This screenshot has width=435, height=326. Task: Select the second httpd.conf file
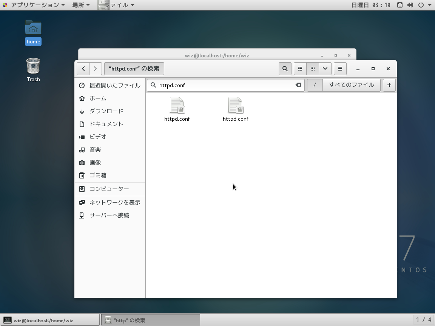point(236,109)
